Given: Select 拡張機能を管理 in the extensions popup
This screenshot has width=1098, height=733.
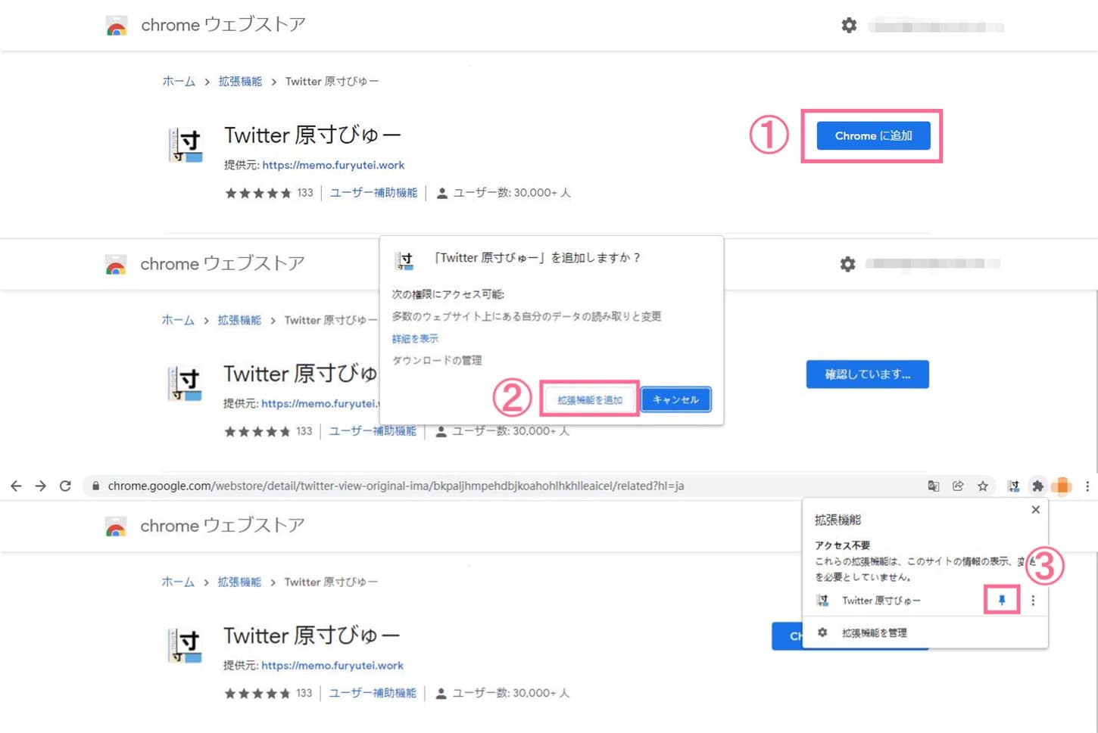Looking at the screenshot, I should pos(874,633).
